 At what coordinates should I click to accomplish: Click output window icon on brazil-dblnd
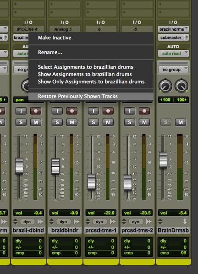click(x=40, y=222)
